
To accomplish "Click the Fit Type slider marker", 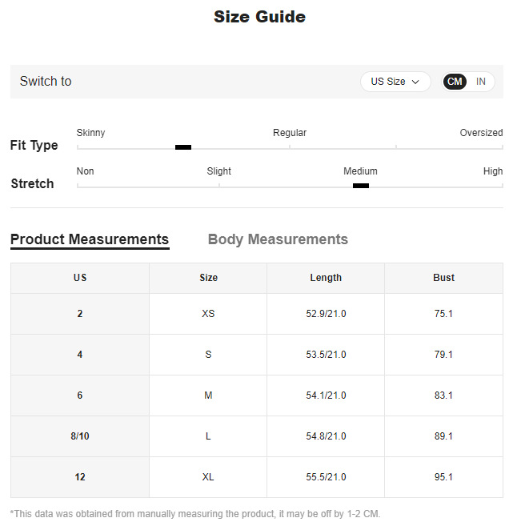I will [x=183, y=147].
